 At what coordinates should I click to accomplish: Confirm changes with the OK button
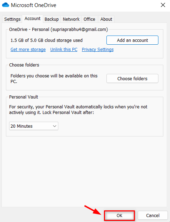coord(119,215)
